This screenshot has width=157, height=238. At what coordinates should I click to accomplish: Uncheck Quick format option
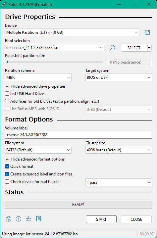[x=7, y=167]
